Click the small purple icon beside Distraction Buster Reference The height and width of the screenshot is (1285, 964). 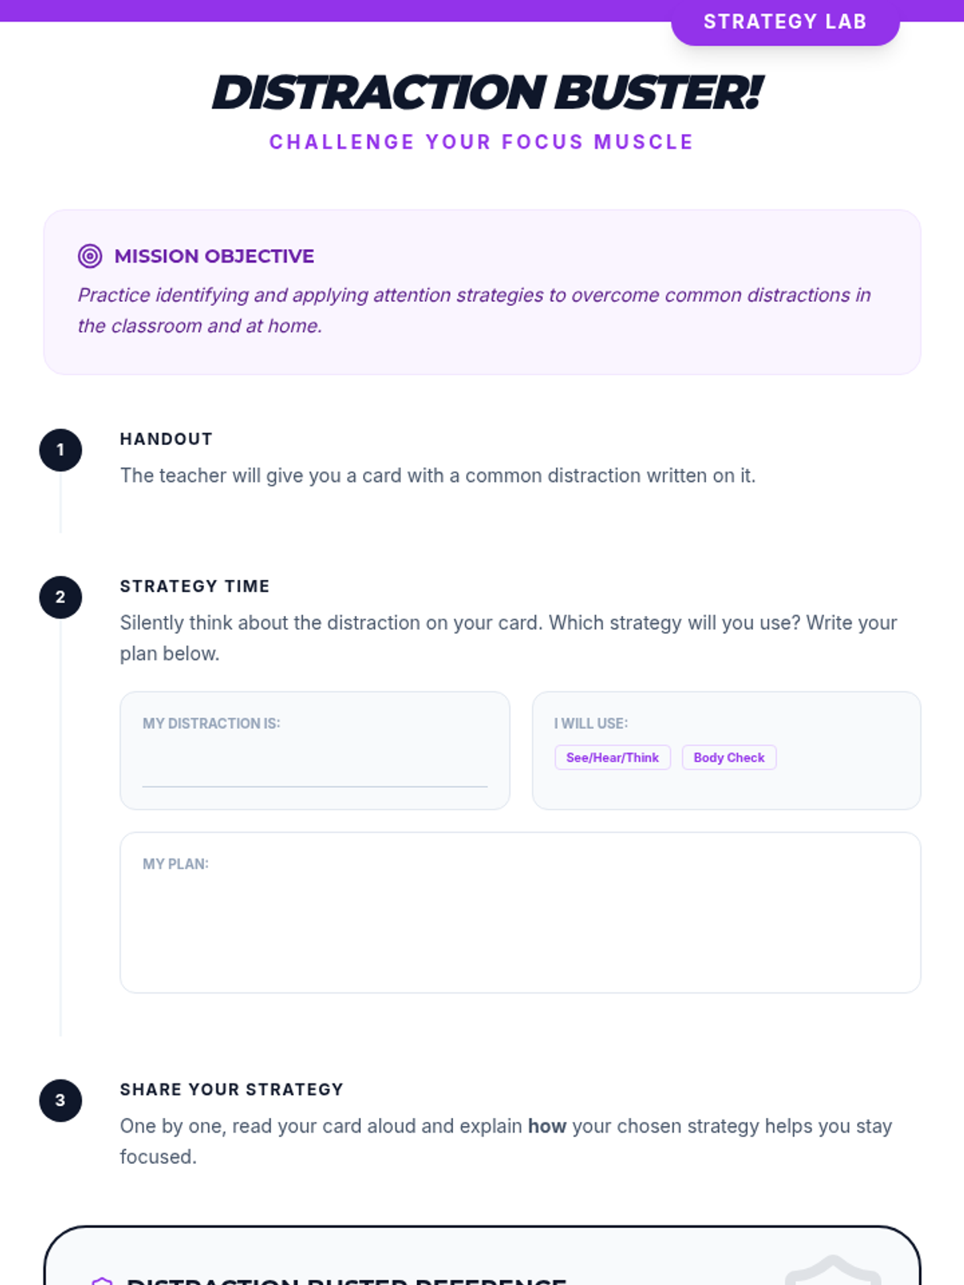click(x=102, y=1280)
